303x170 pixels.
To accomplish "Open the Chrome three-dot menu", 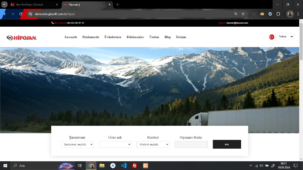I will pos(298,14).
